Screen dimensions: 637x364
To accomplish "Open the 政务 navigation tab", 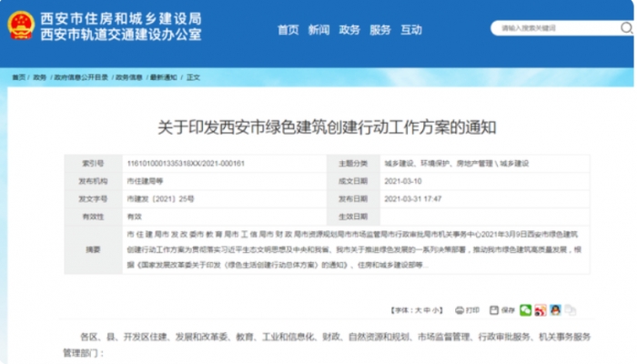I will coord(349,30).
